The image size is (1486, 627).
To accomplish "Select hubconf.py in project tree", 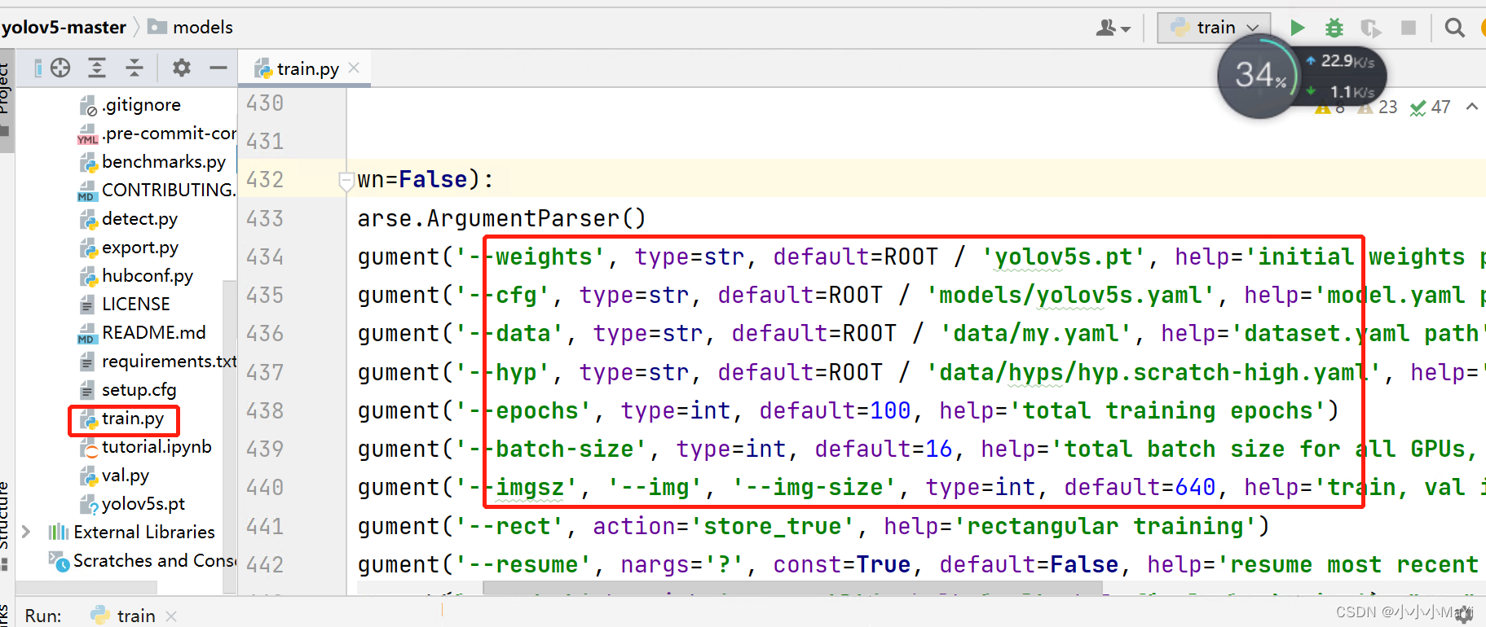I will point(136,276).
